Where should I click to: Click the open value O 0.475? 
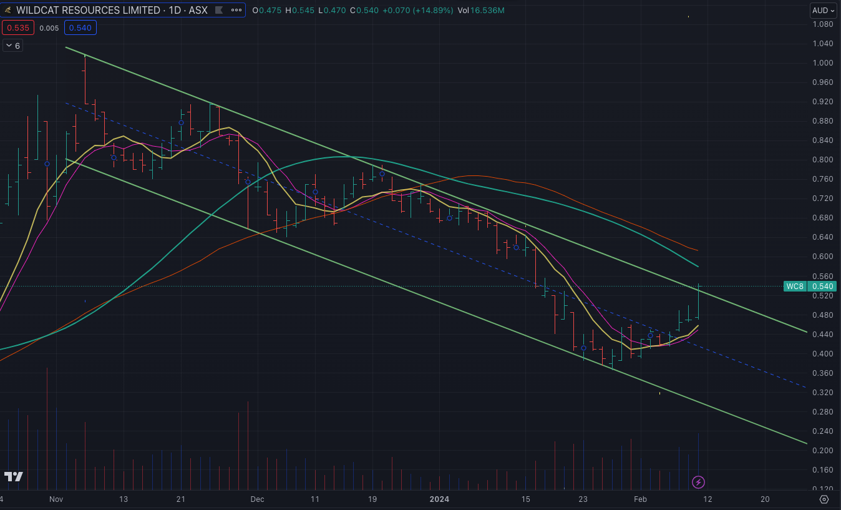267,11
